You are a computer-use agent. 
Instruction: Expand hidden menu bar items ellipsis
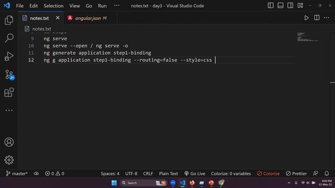117,6
